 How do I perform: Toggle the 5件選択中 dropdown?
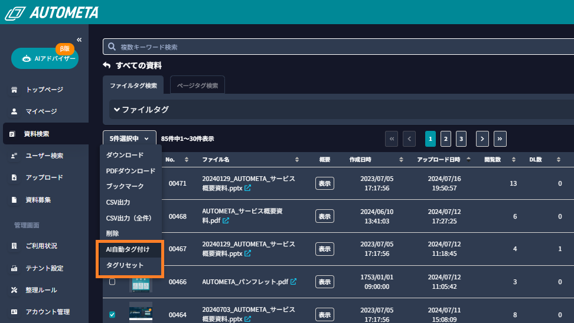(129, 139)
